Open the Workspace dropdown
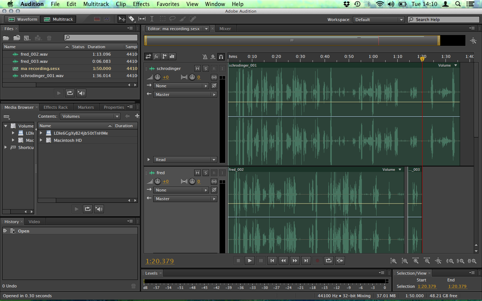This screenshot has height=301, width=482. (378, 20)
